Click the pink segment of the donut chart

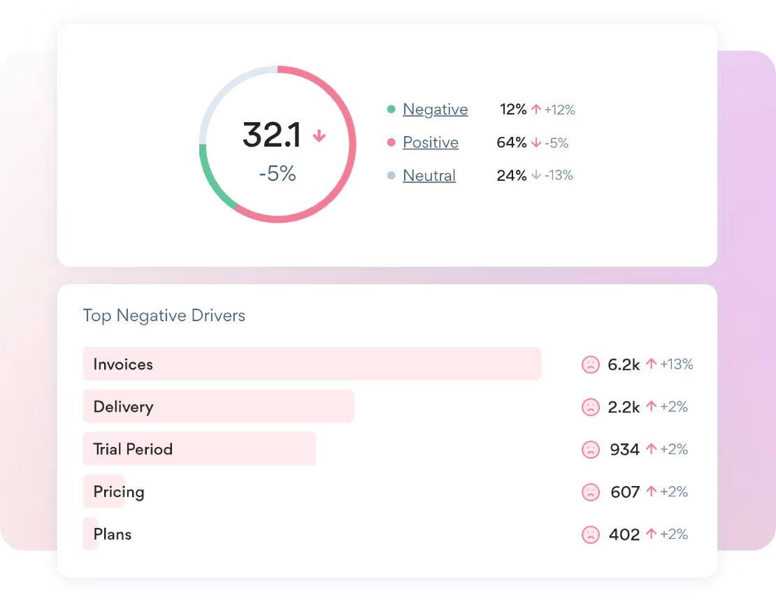(x=352, y=145)
